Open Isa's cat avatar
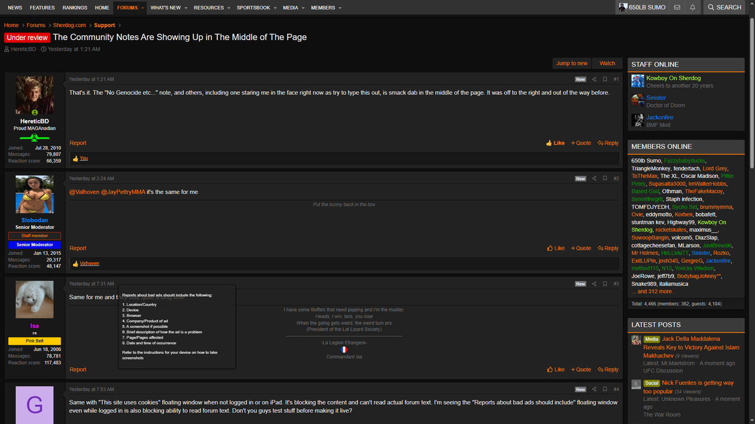Screen dimensions: 755x424 34,300
